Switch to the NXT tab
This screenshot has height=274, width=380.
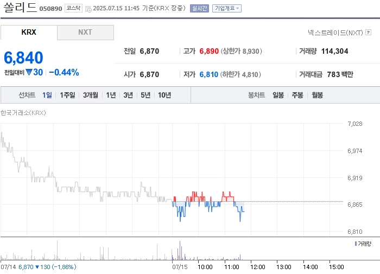point(85,32)
